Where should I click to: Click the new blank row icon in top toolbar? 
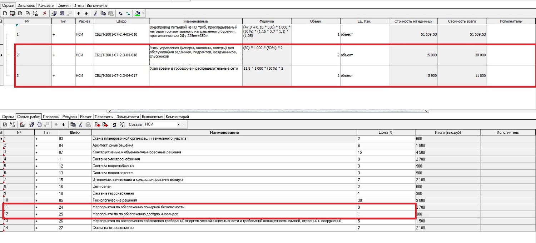pos(5,13)
